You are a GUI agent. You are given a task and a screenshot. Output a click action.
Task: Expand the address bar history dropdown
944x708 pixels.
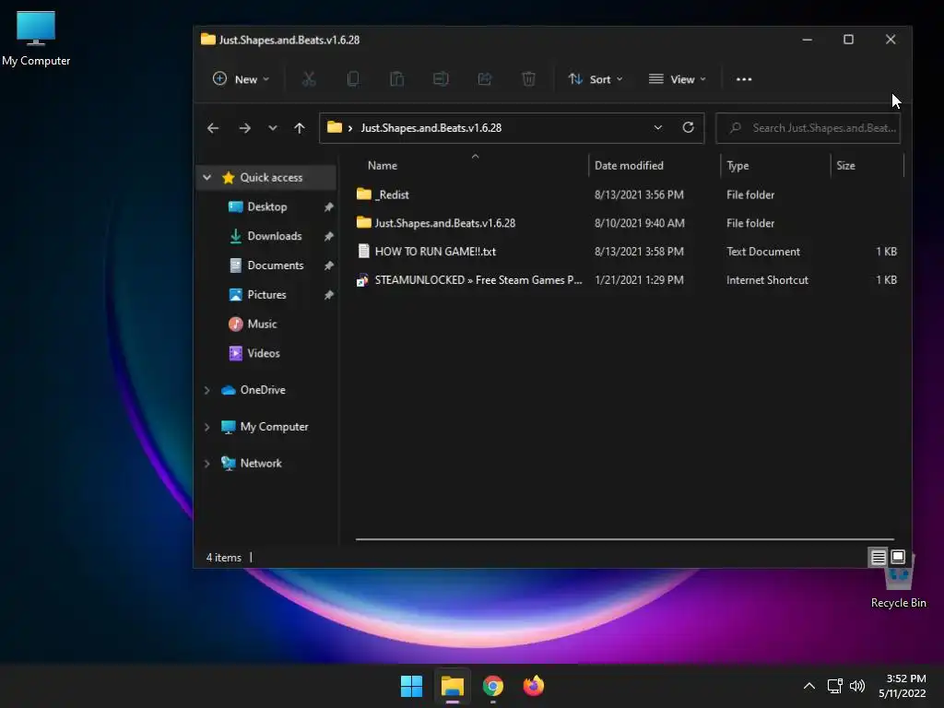pyautogui.click(x=658, y=127)
